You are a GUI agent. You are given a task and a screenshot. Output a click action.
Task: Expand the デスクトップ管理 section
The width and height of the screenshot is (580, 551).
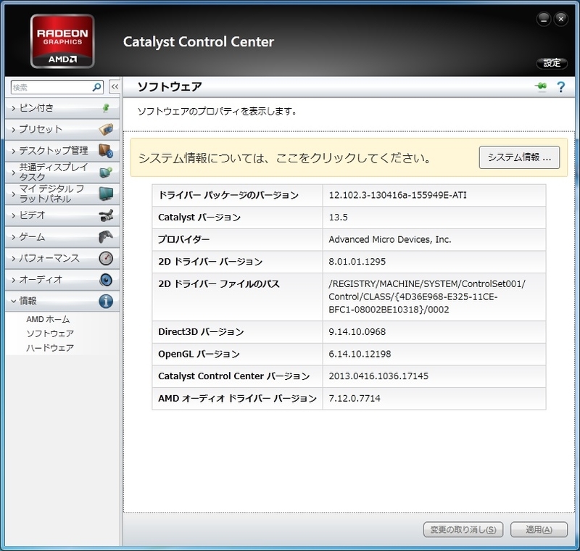(62, 151)
